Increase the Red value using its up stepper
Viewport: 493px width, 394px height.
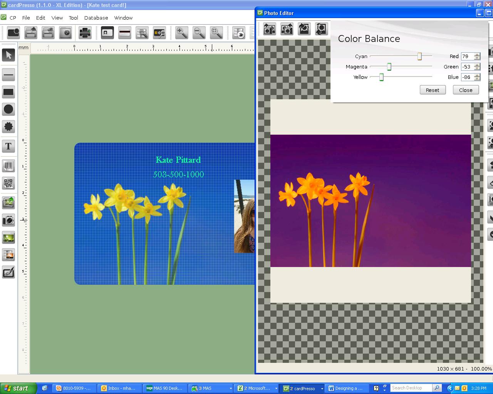[478, 55]
